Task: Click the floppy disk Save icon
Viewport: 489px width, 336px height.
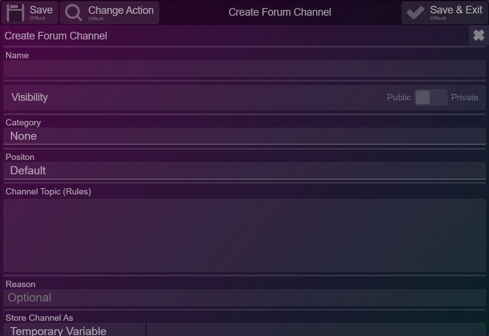Action: pyautogui.click(x=15, y=13)
